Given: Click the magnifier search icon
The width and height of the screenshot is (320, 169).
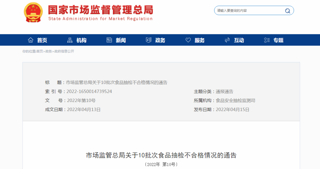Looking at the screenshot, I should point(287,11).
